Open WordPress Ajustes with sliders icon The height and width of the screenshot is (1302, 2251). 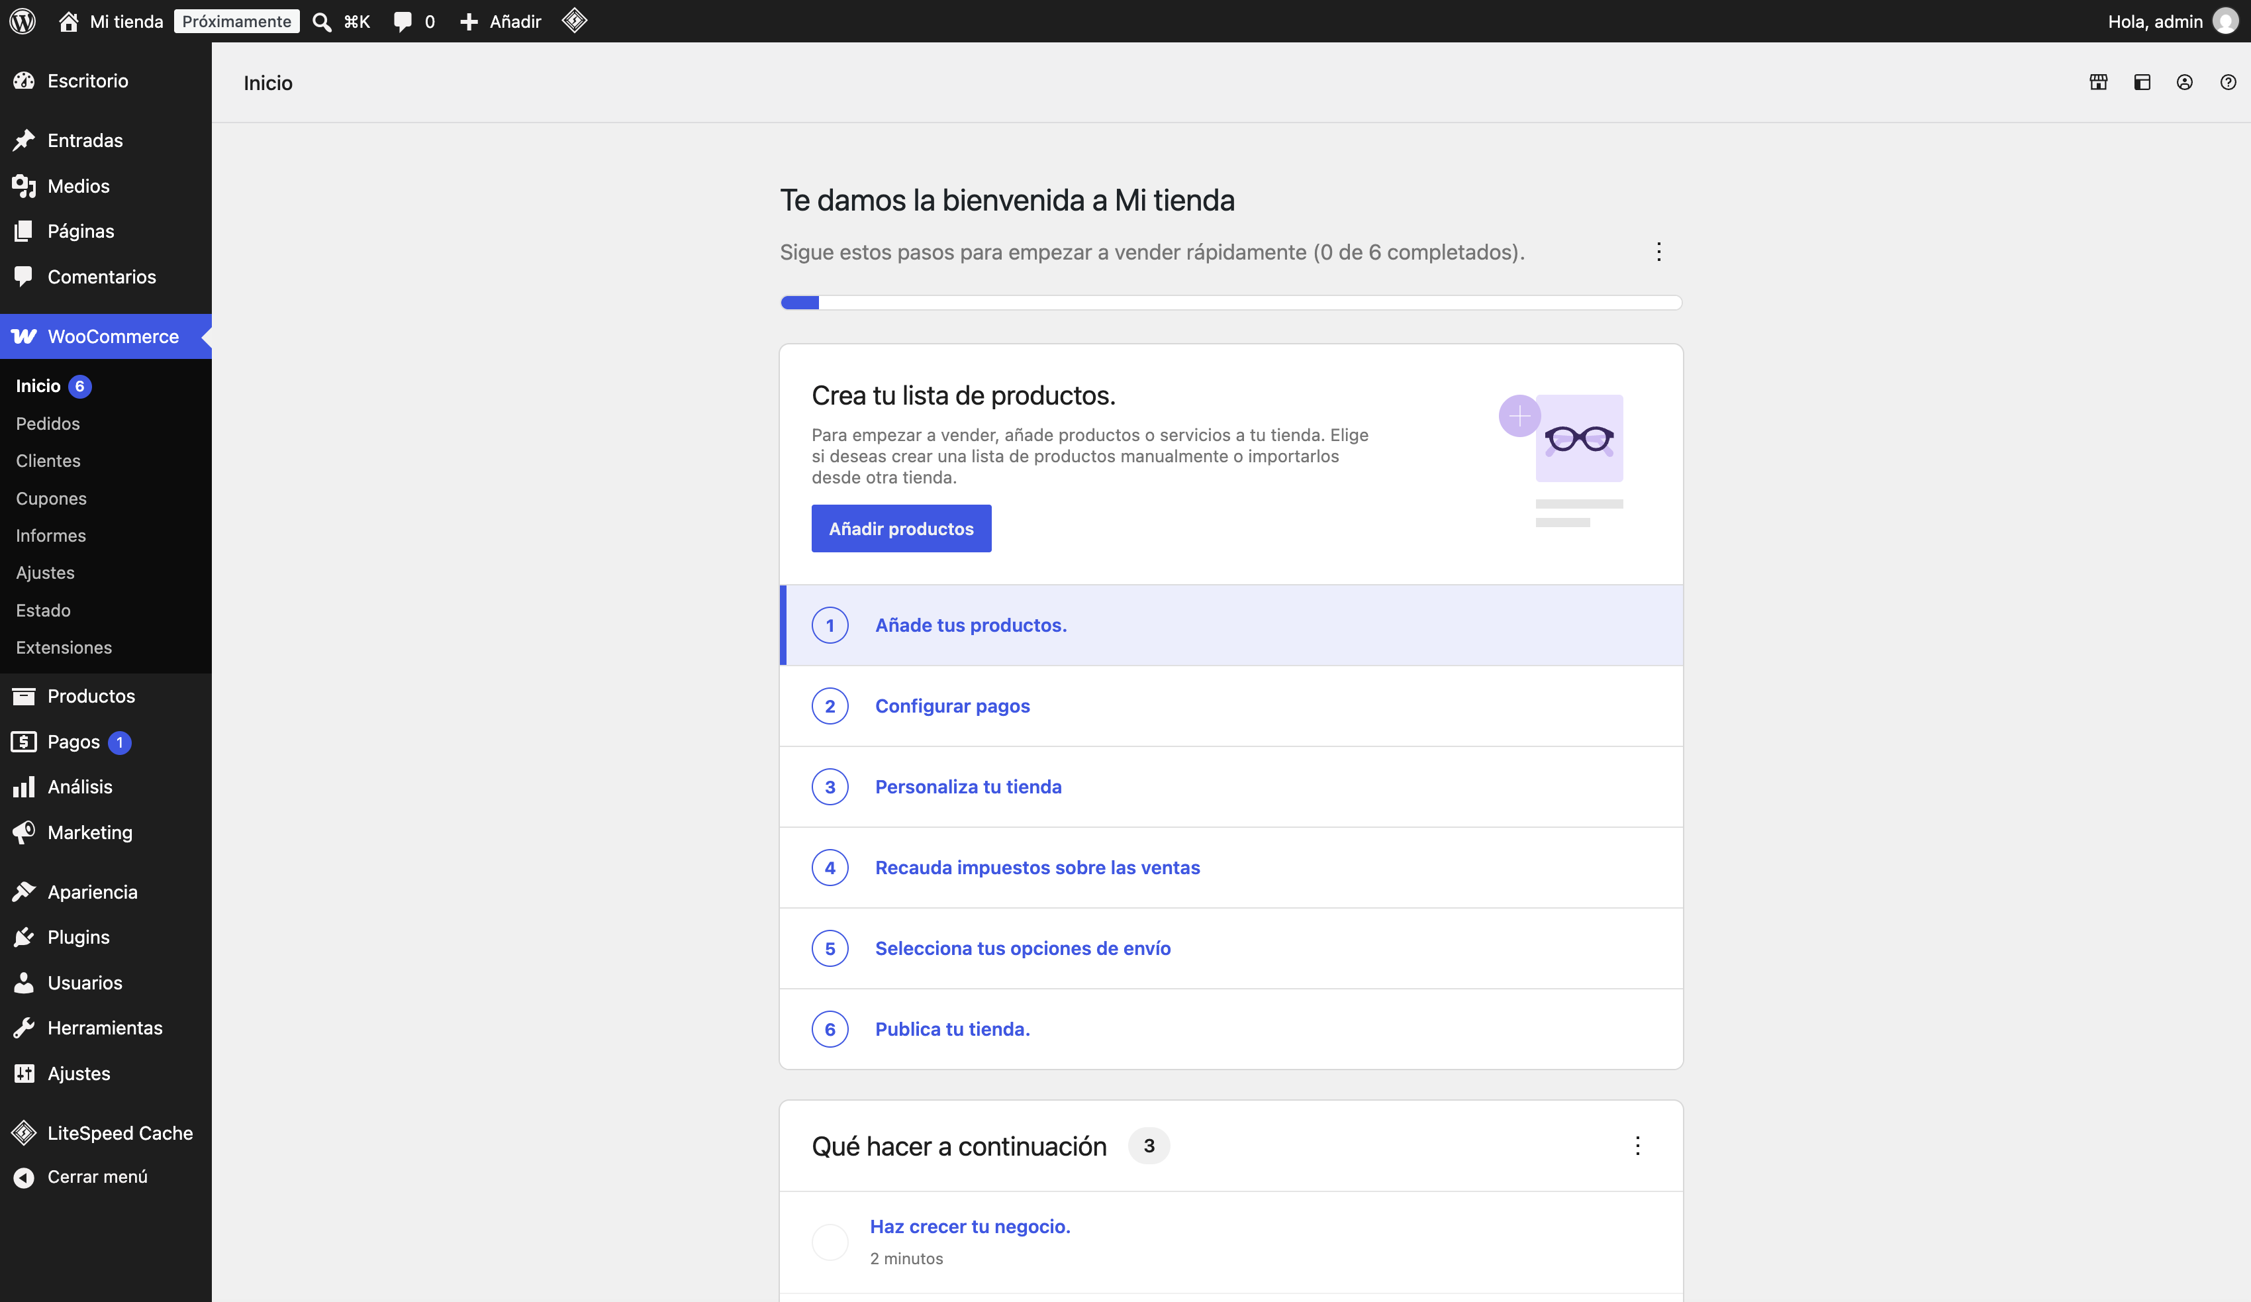pyautogui.click(x=105, y=1074)
